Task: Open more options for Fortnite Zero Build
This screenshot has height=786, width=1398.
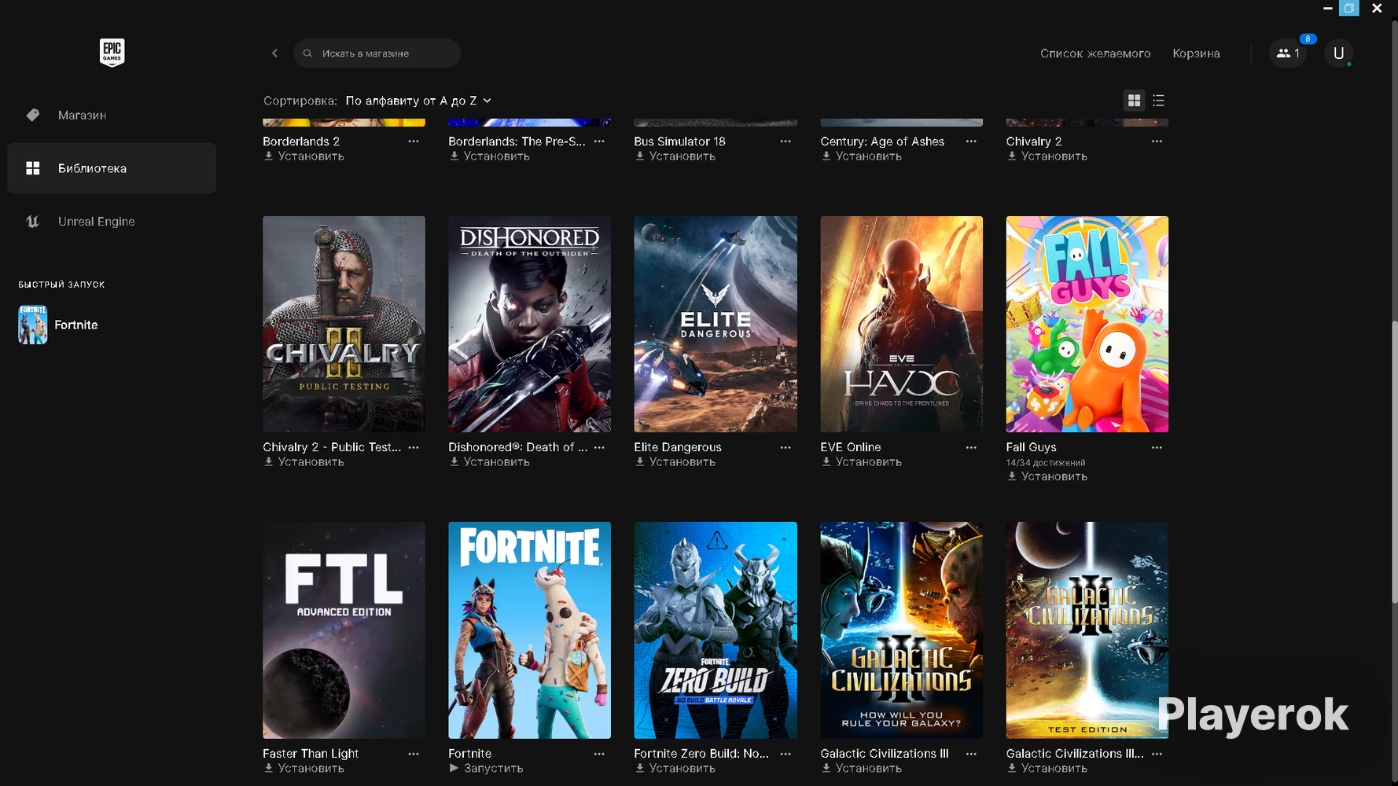Action: coord(785,754)
